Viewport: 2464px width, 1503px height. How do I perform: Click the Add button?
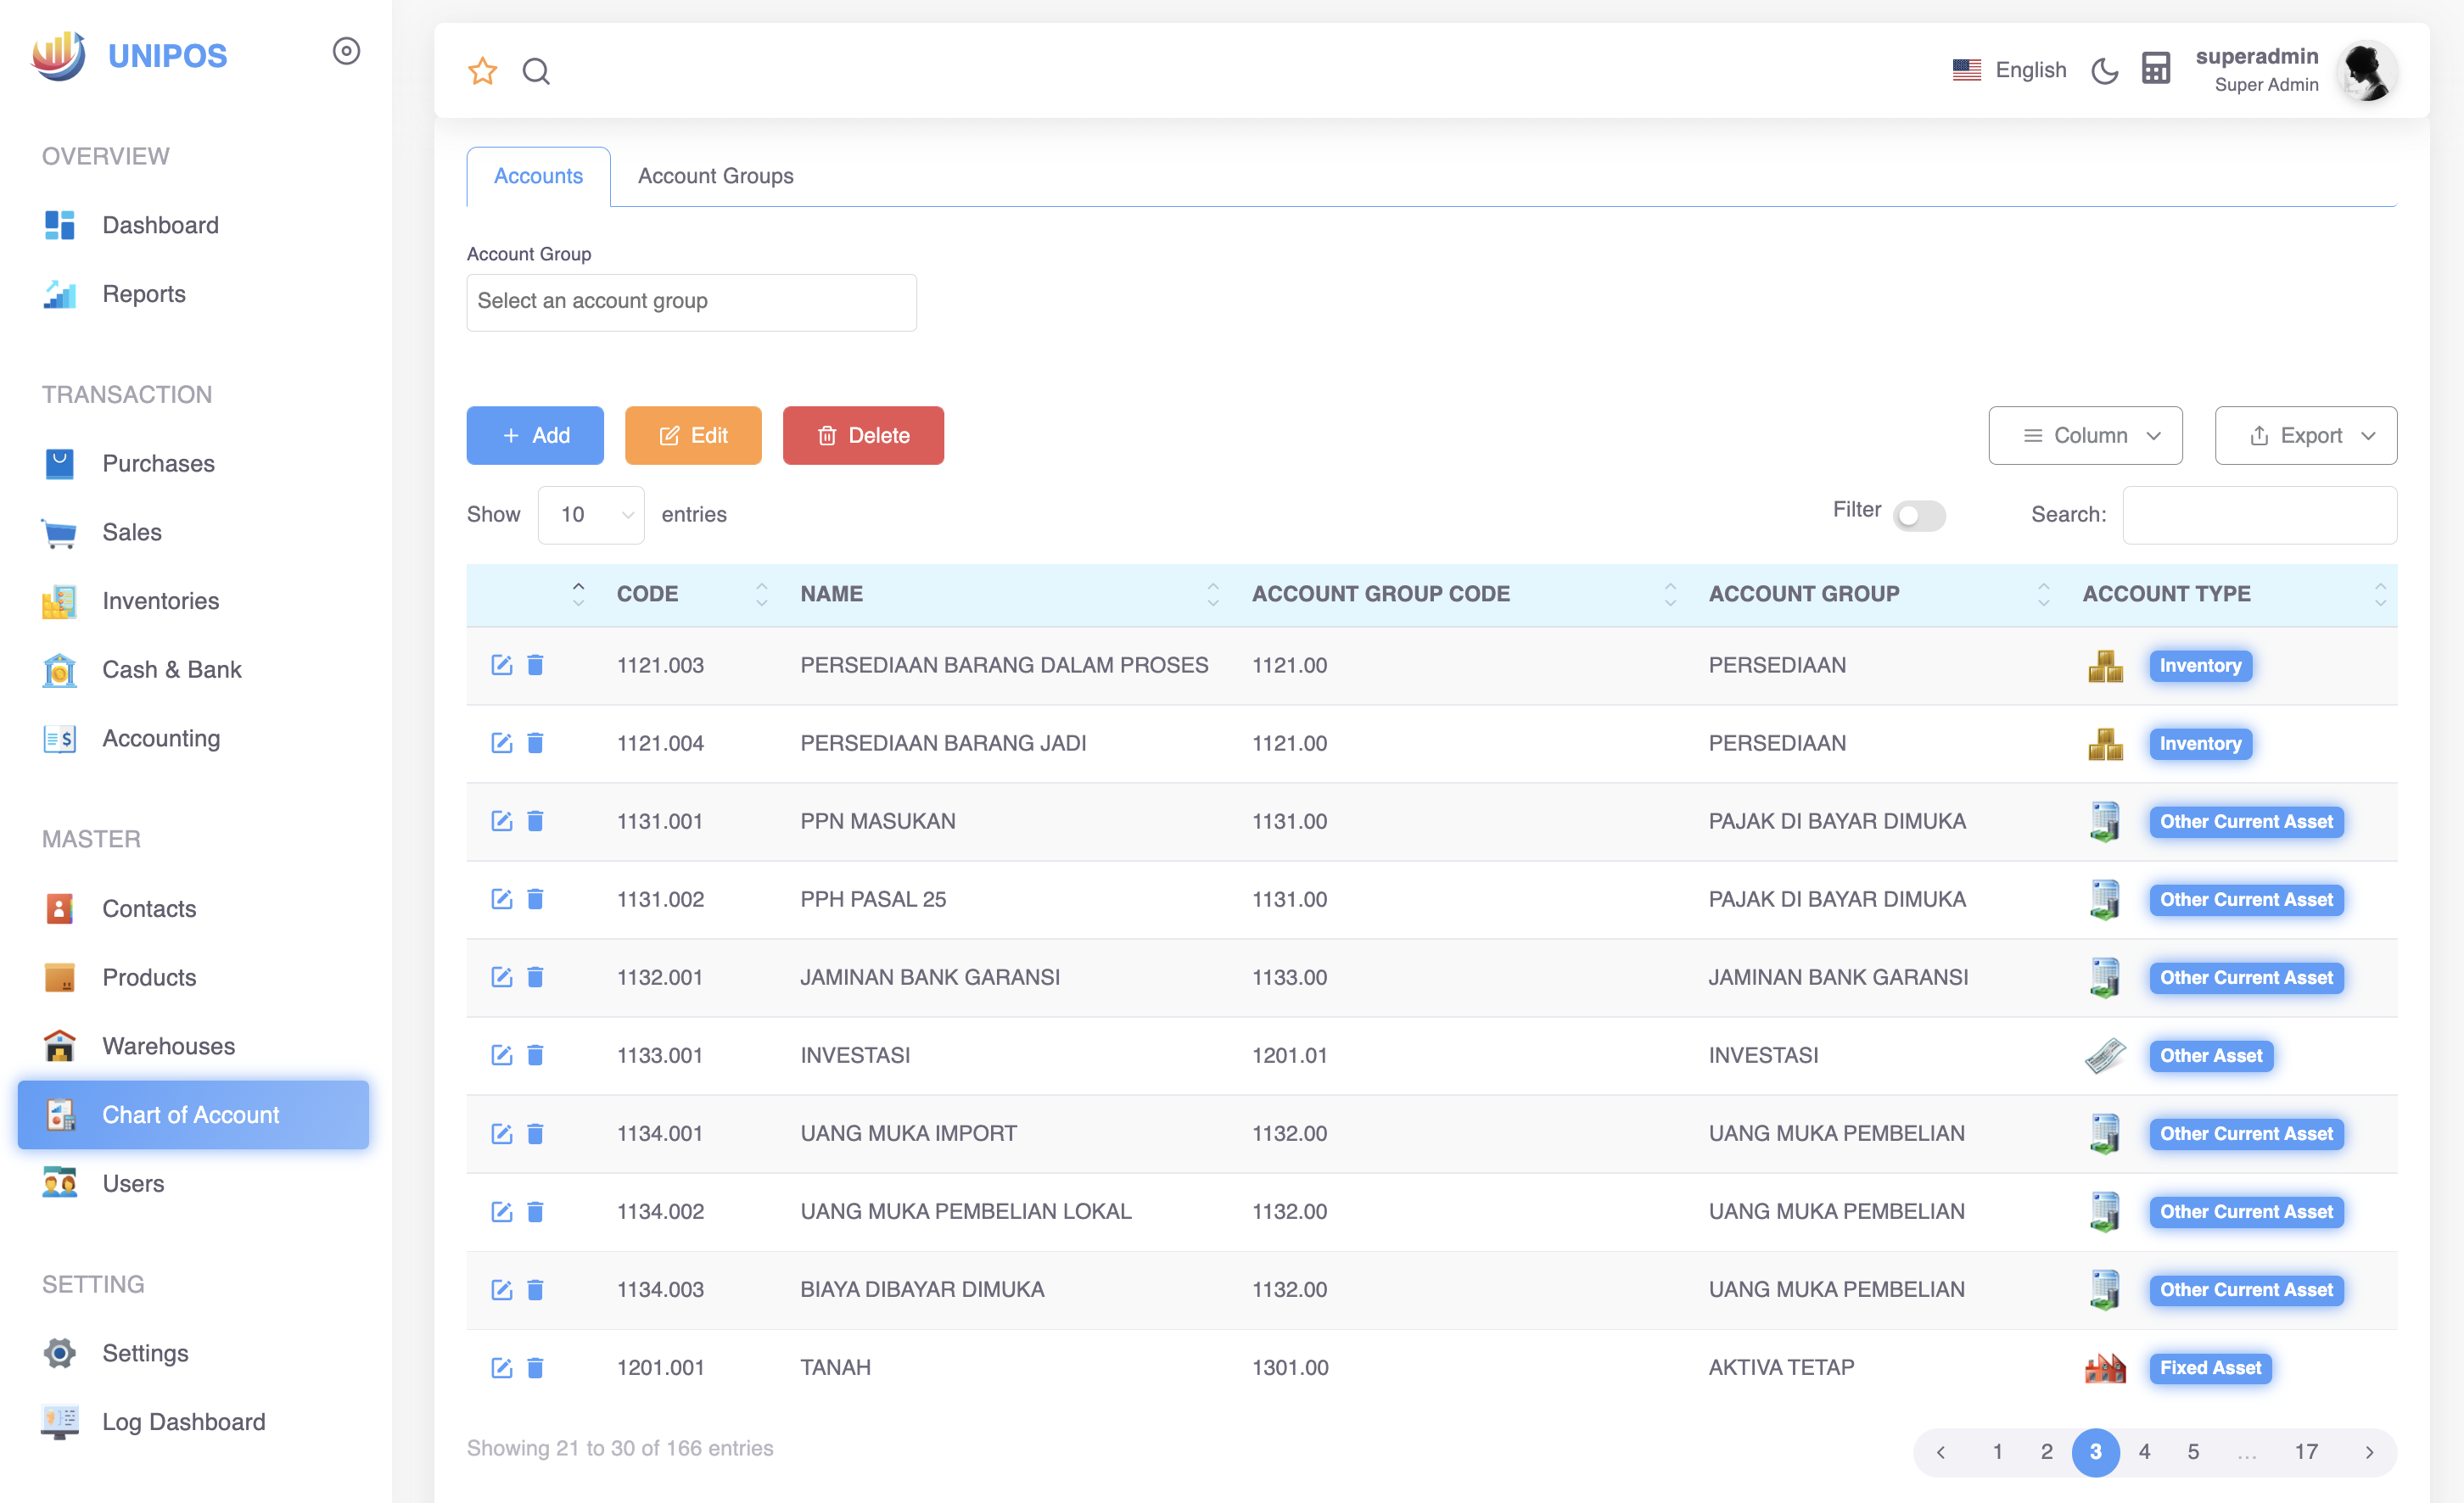535,435
